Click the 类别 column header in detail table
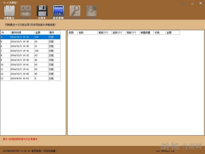 pyautogui.click(x=72, y=33)
